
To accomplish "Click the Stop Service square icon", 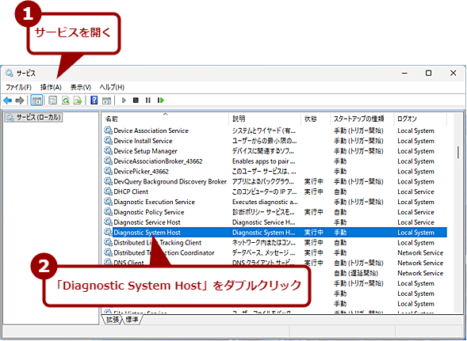I will (136, 100).
